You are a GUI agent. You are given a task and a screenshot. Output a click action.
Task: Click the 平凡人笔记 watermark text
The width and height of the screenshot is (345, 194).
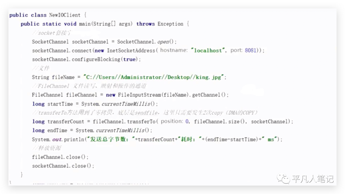click(x=312, y=179)
